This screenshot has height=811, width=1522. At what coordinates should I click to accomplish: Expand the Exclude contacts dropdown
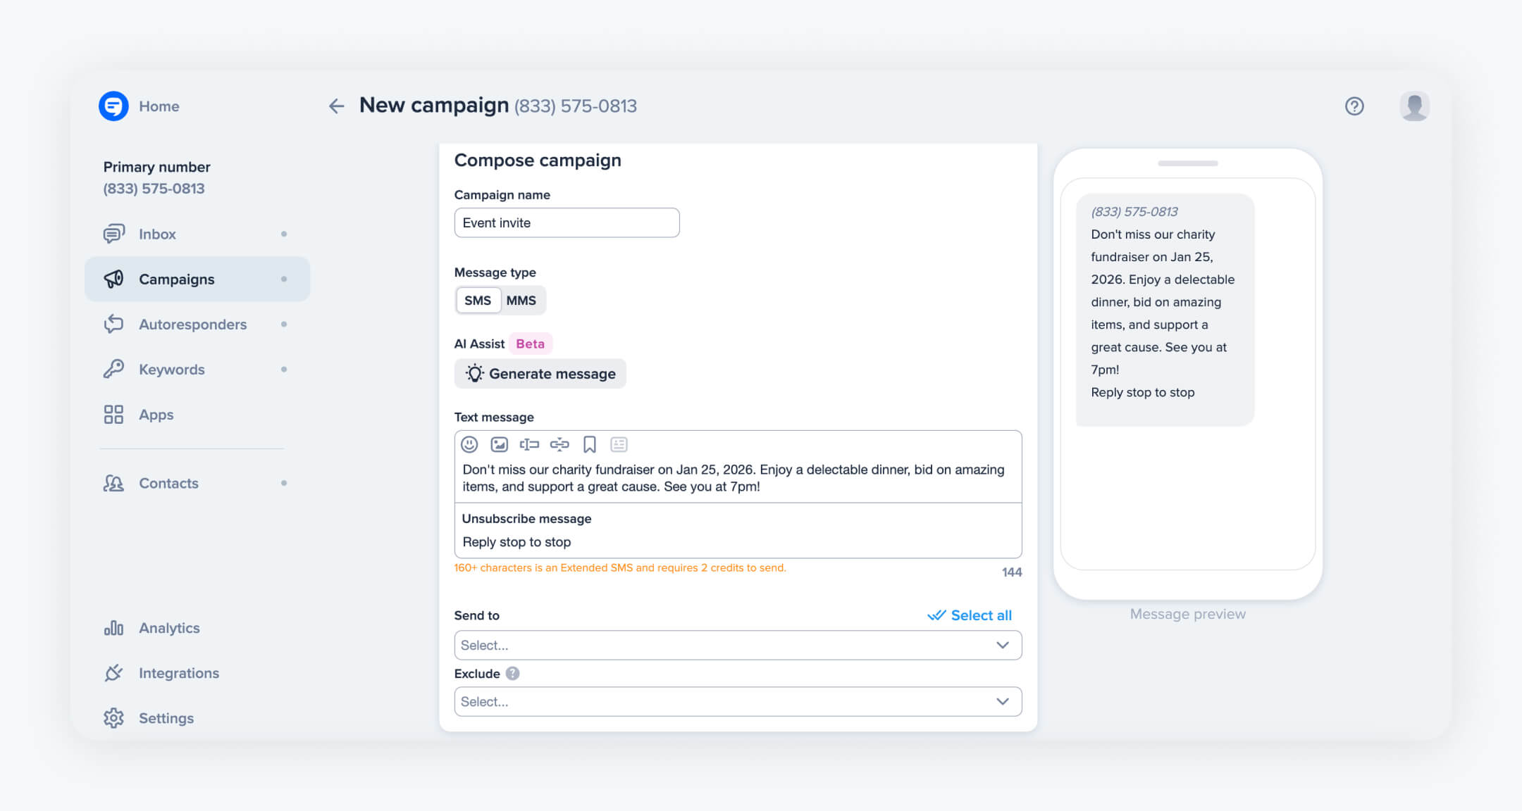coord(738,701)
